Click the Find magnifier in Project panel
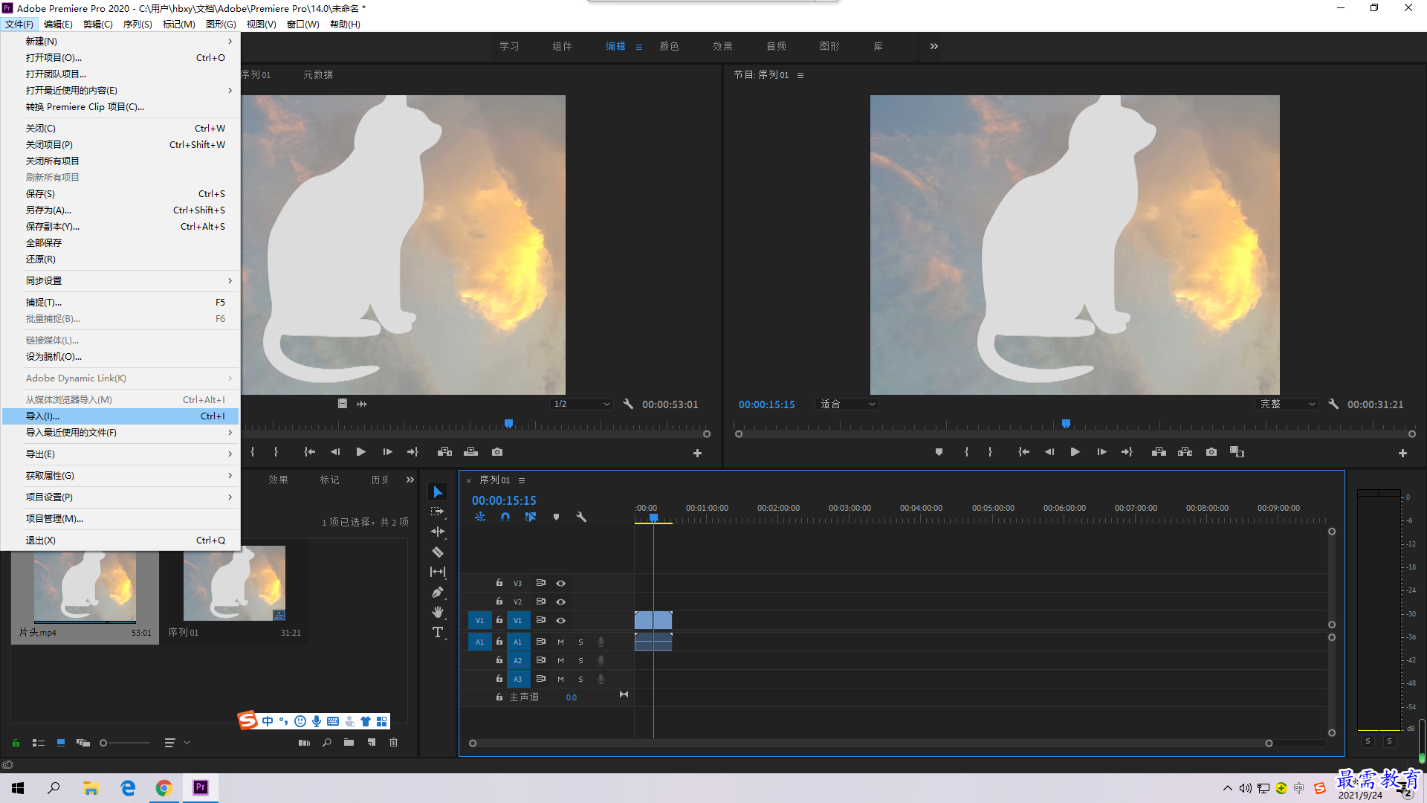 (x=326, y=742)
